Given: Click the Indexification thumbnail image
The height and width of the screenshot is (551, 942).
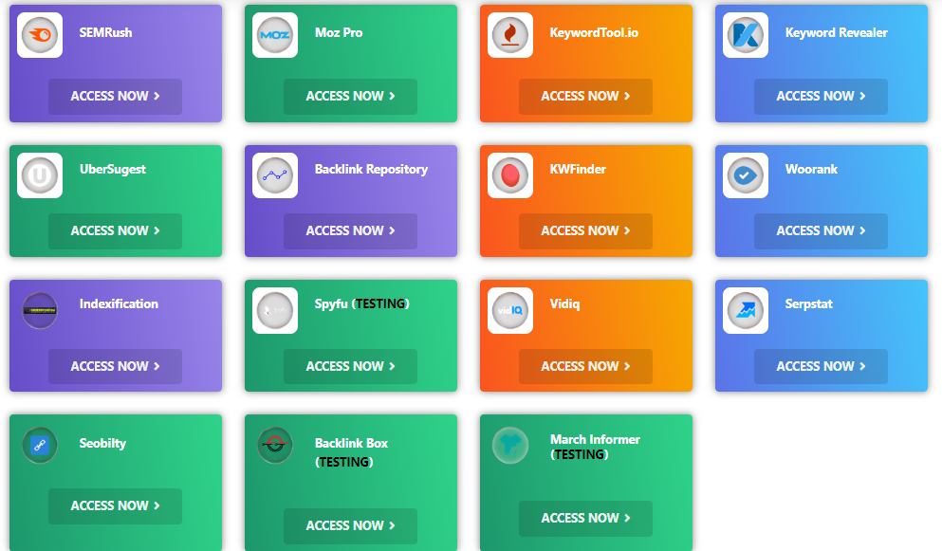Looking at the screenshot, I should tap(40, 310).
